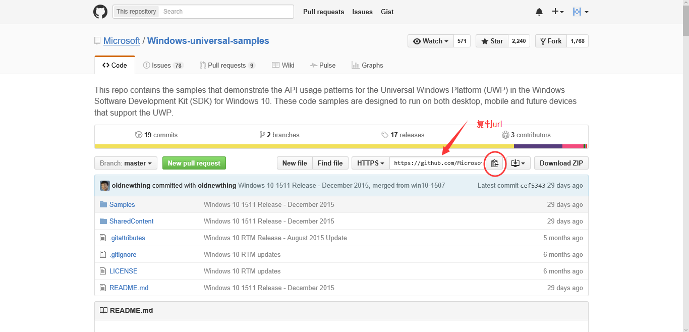The width and height of the screenshot is (689, 332).
Task: Click the contributors people icon
Action: pyautogui.click(x=505, y=135)
